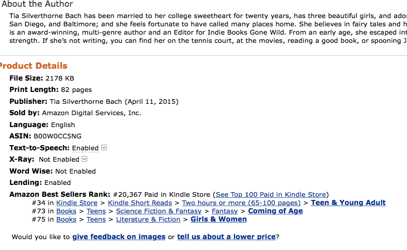This screenshot has width=407, height=250.
Task: Go to Kindle Short Reads category
Action: coord(140,203)
